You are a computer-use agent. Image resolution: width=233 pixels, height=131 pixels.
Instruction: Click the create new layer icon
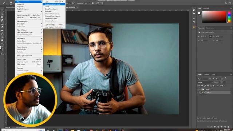click(x=225, y=127)
